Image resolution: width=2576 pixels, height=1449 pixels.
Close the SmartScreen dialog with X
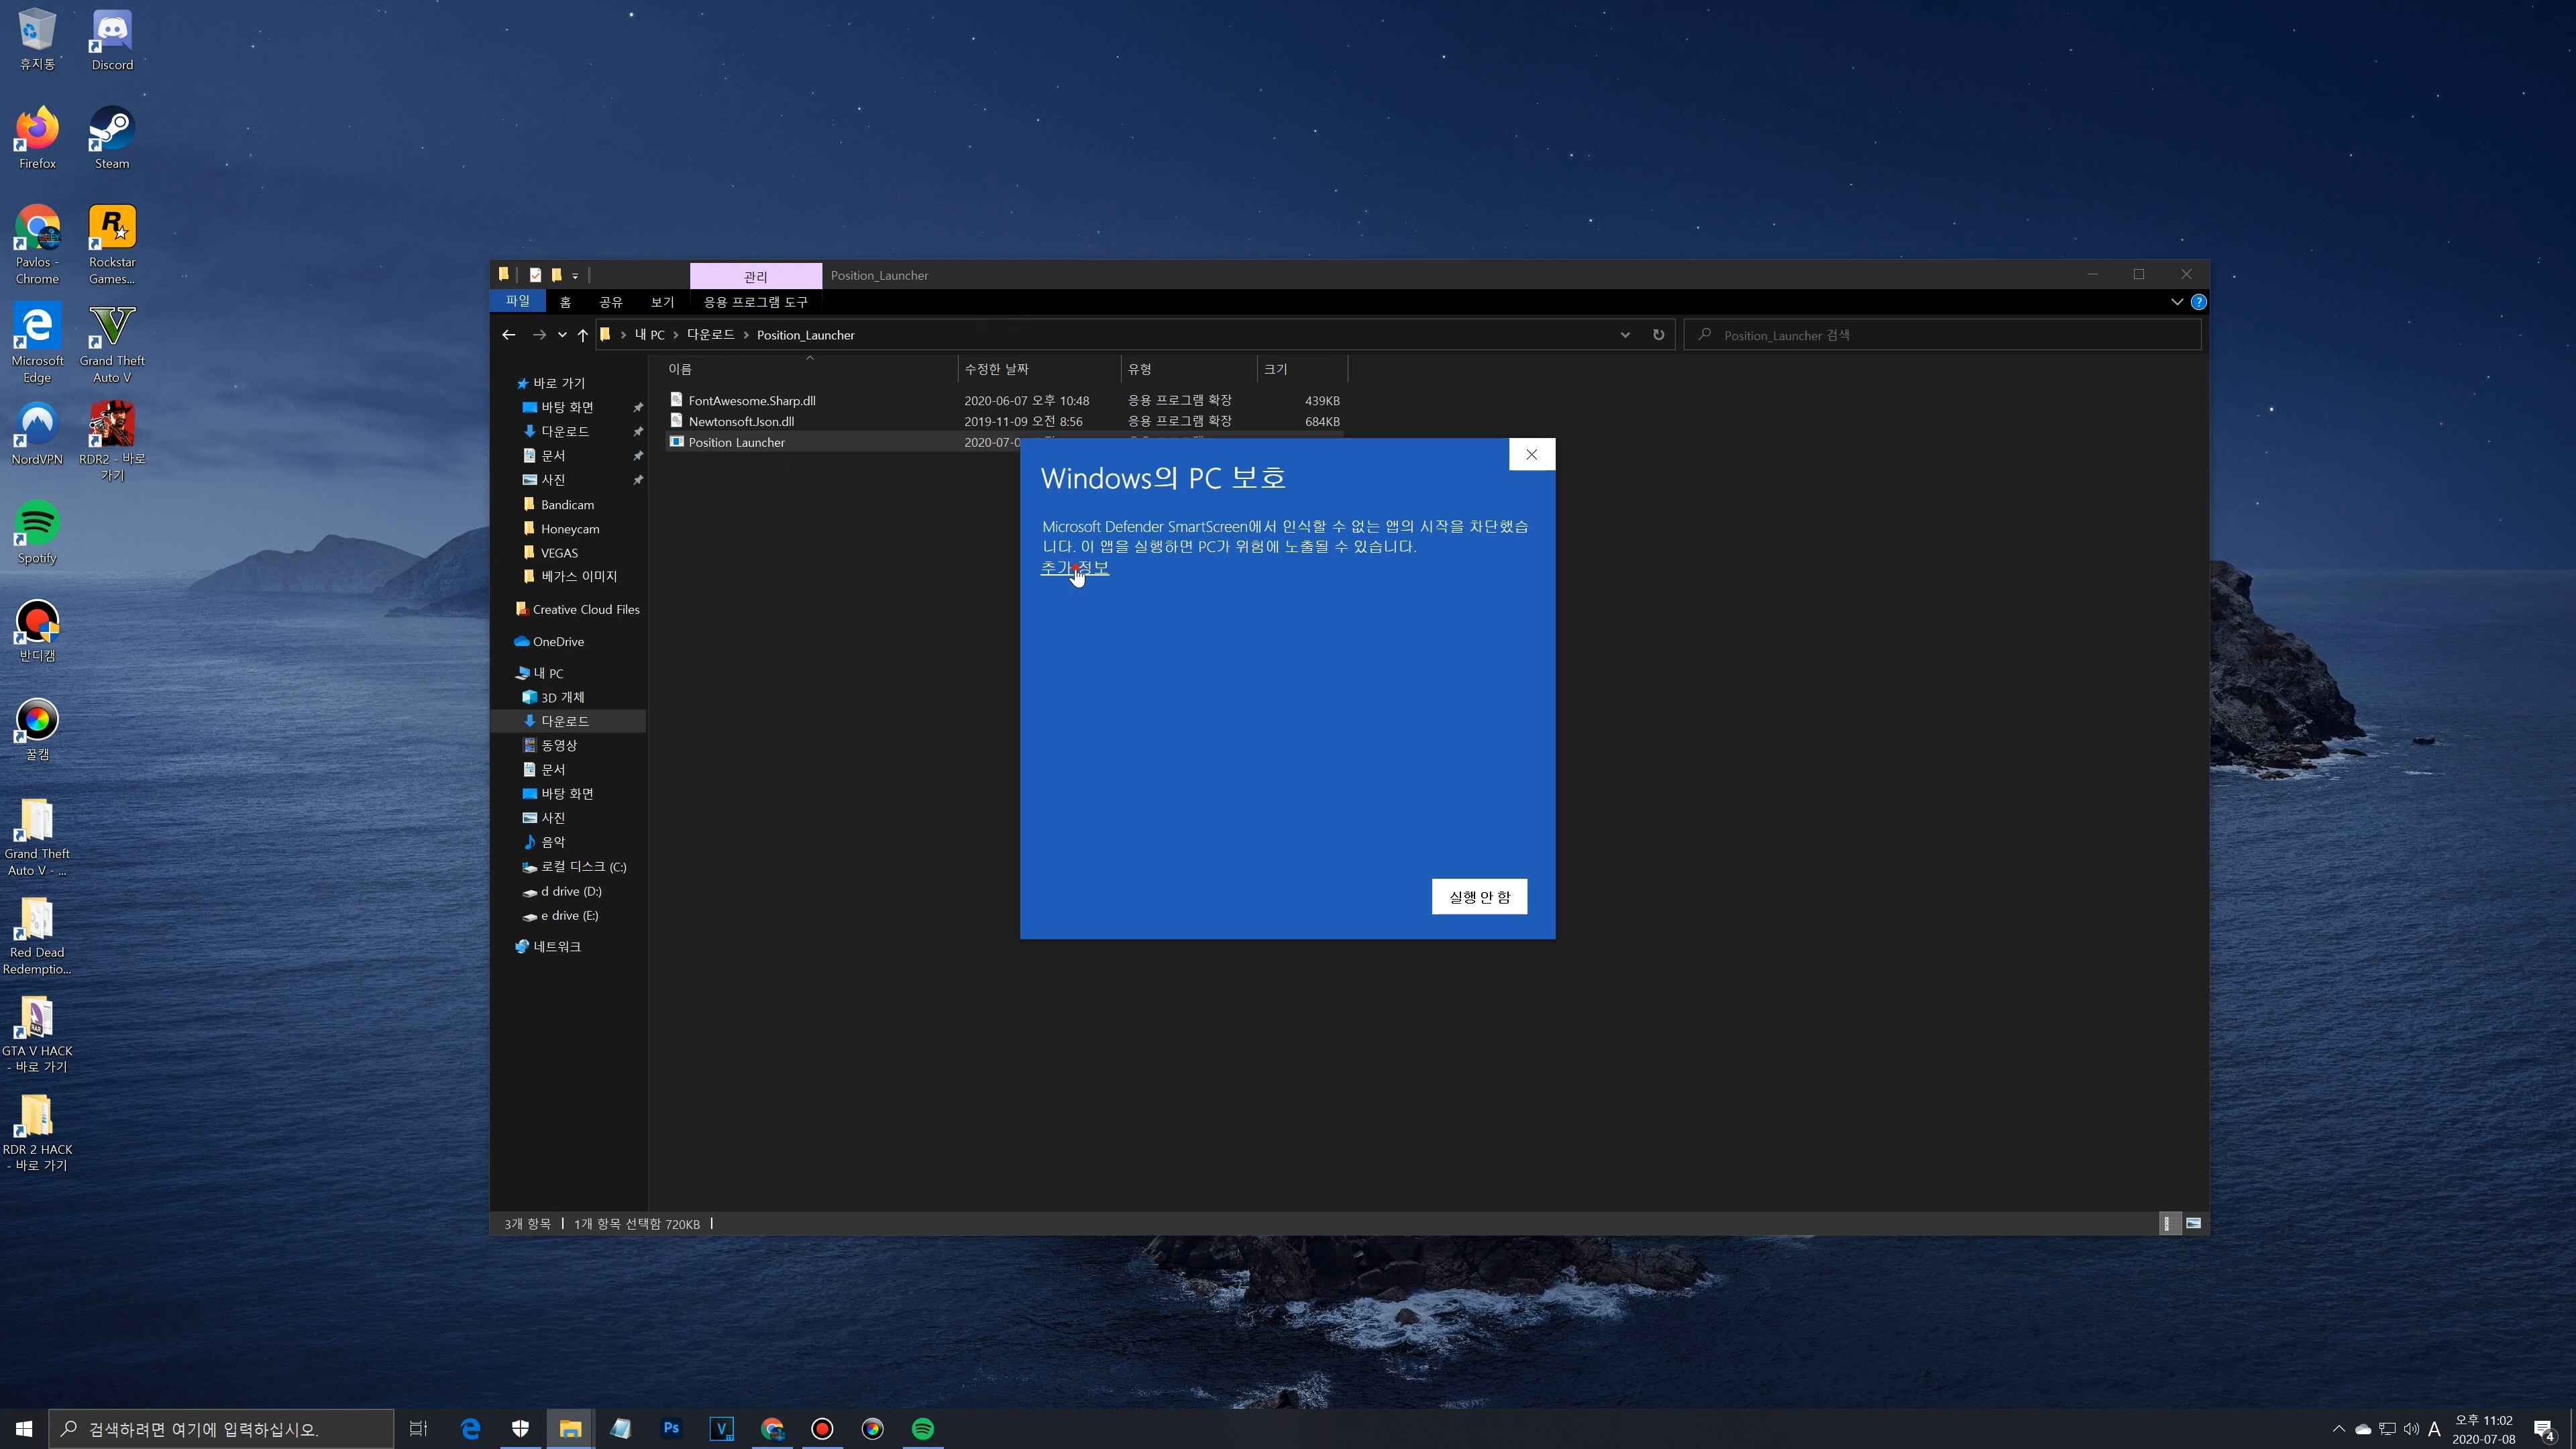pos(1531,454)
